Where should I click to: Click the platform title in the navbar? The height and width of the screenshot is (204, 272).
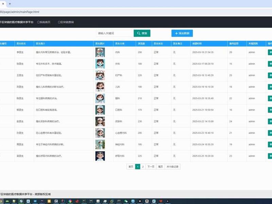point(17,22)
